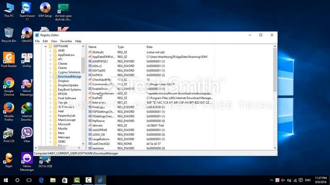
Task: Expand the Microsoft registry key
Action: click(x=50, y=124)
